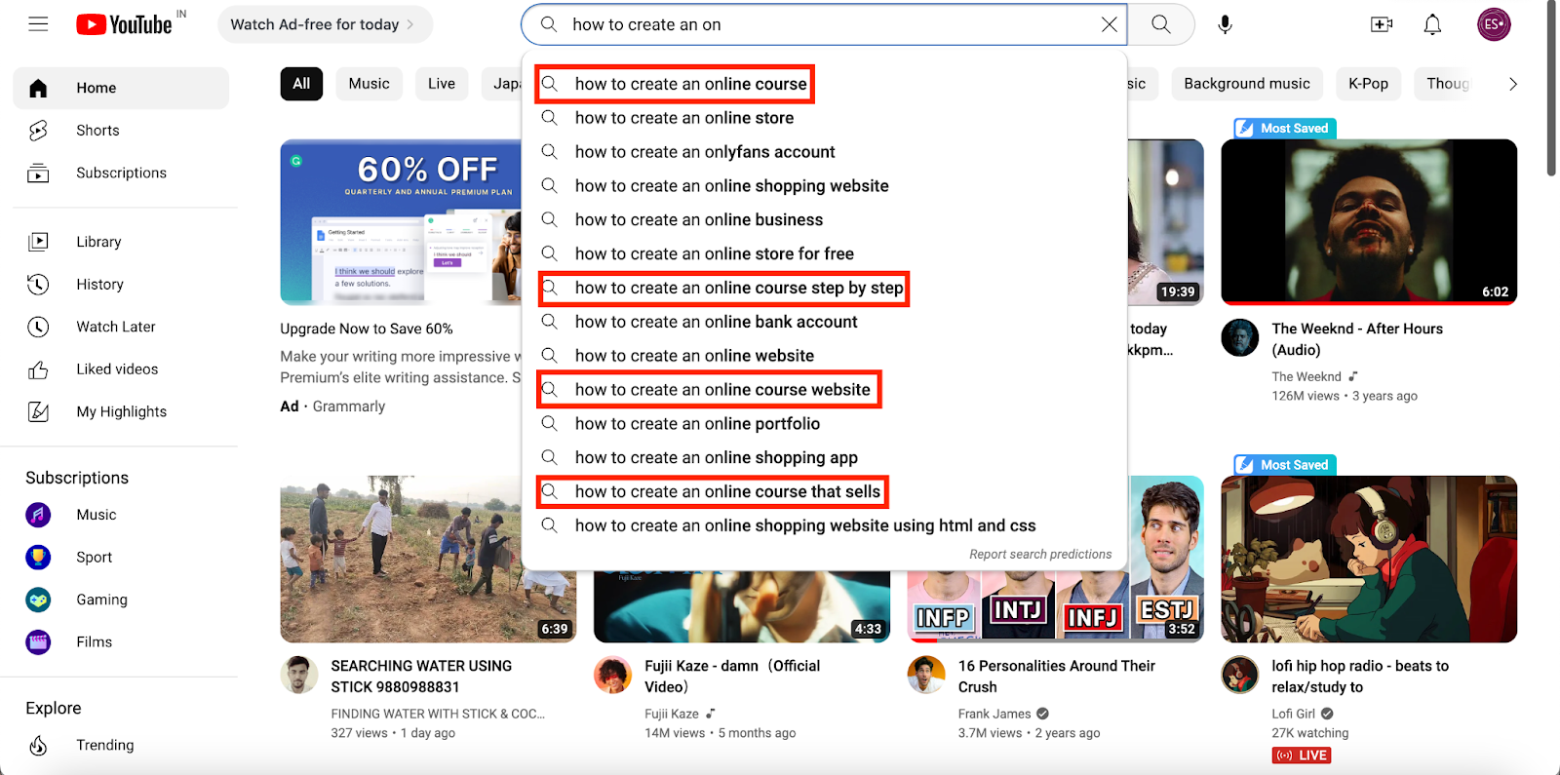
Task: Click the YouTube logo
Action: tap(125, 24)
